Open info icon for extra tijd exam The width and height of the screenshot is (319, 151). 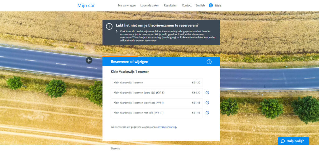click(207, 93)
